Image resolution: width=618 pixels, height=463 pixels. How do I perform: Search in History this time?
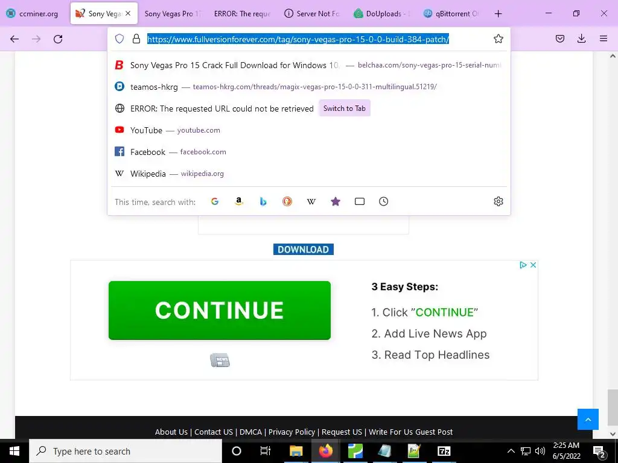click(x=383, y=201)
